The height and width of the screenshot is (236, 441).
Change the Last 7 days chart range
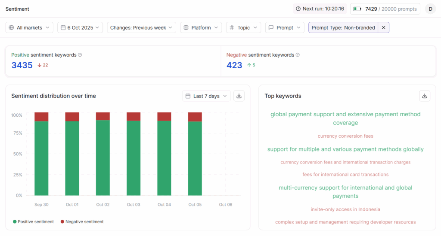tap(206, 96)
